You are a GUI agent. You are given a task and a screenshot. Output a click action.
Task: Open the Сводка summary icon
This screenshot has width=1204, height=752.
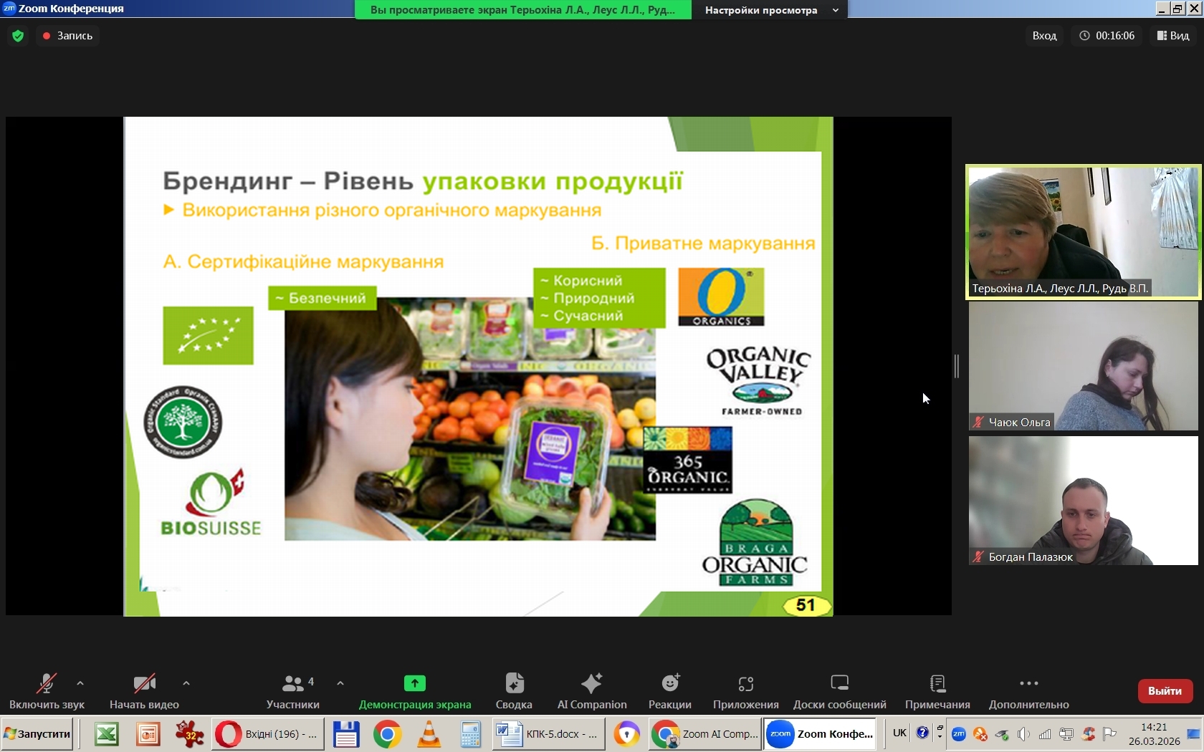tap(514, 684)
